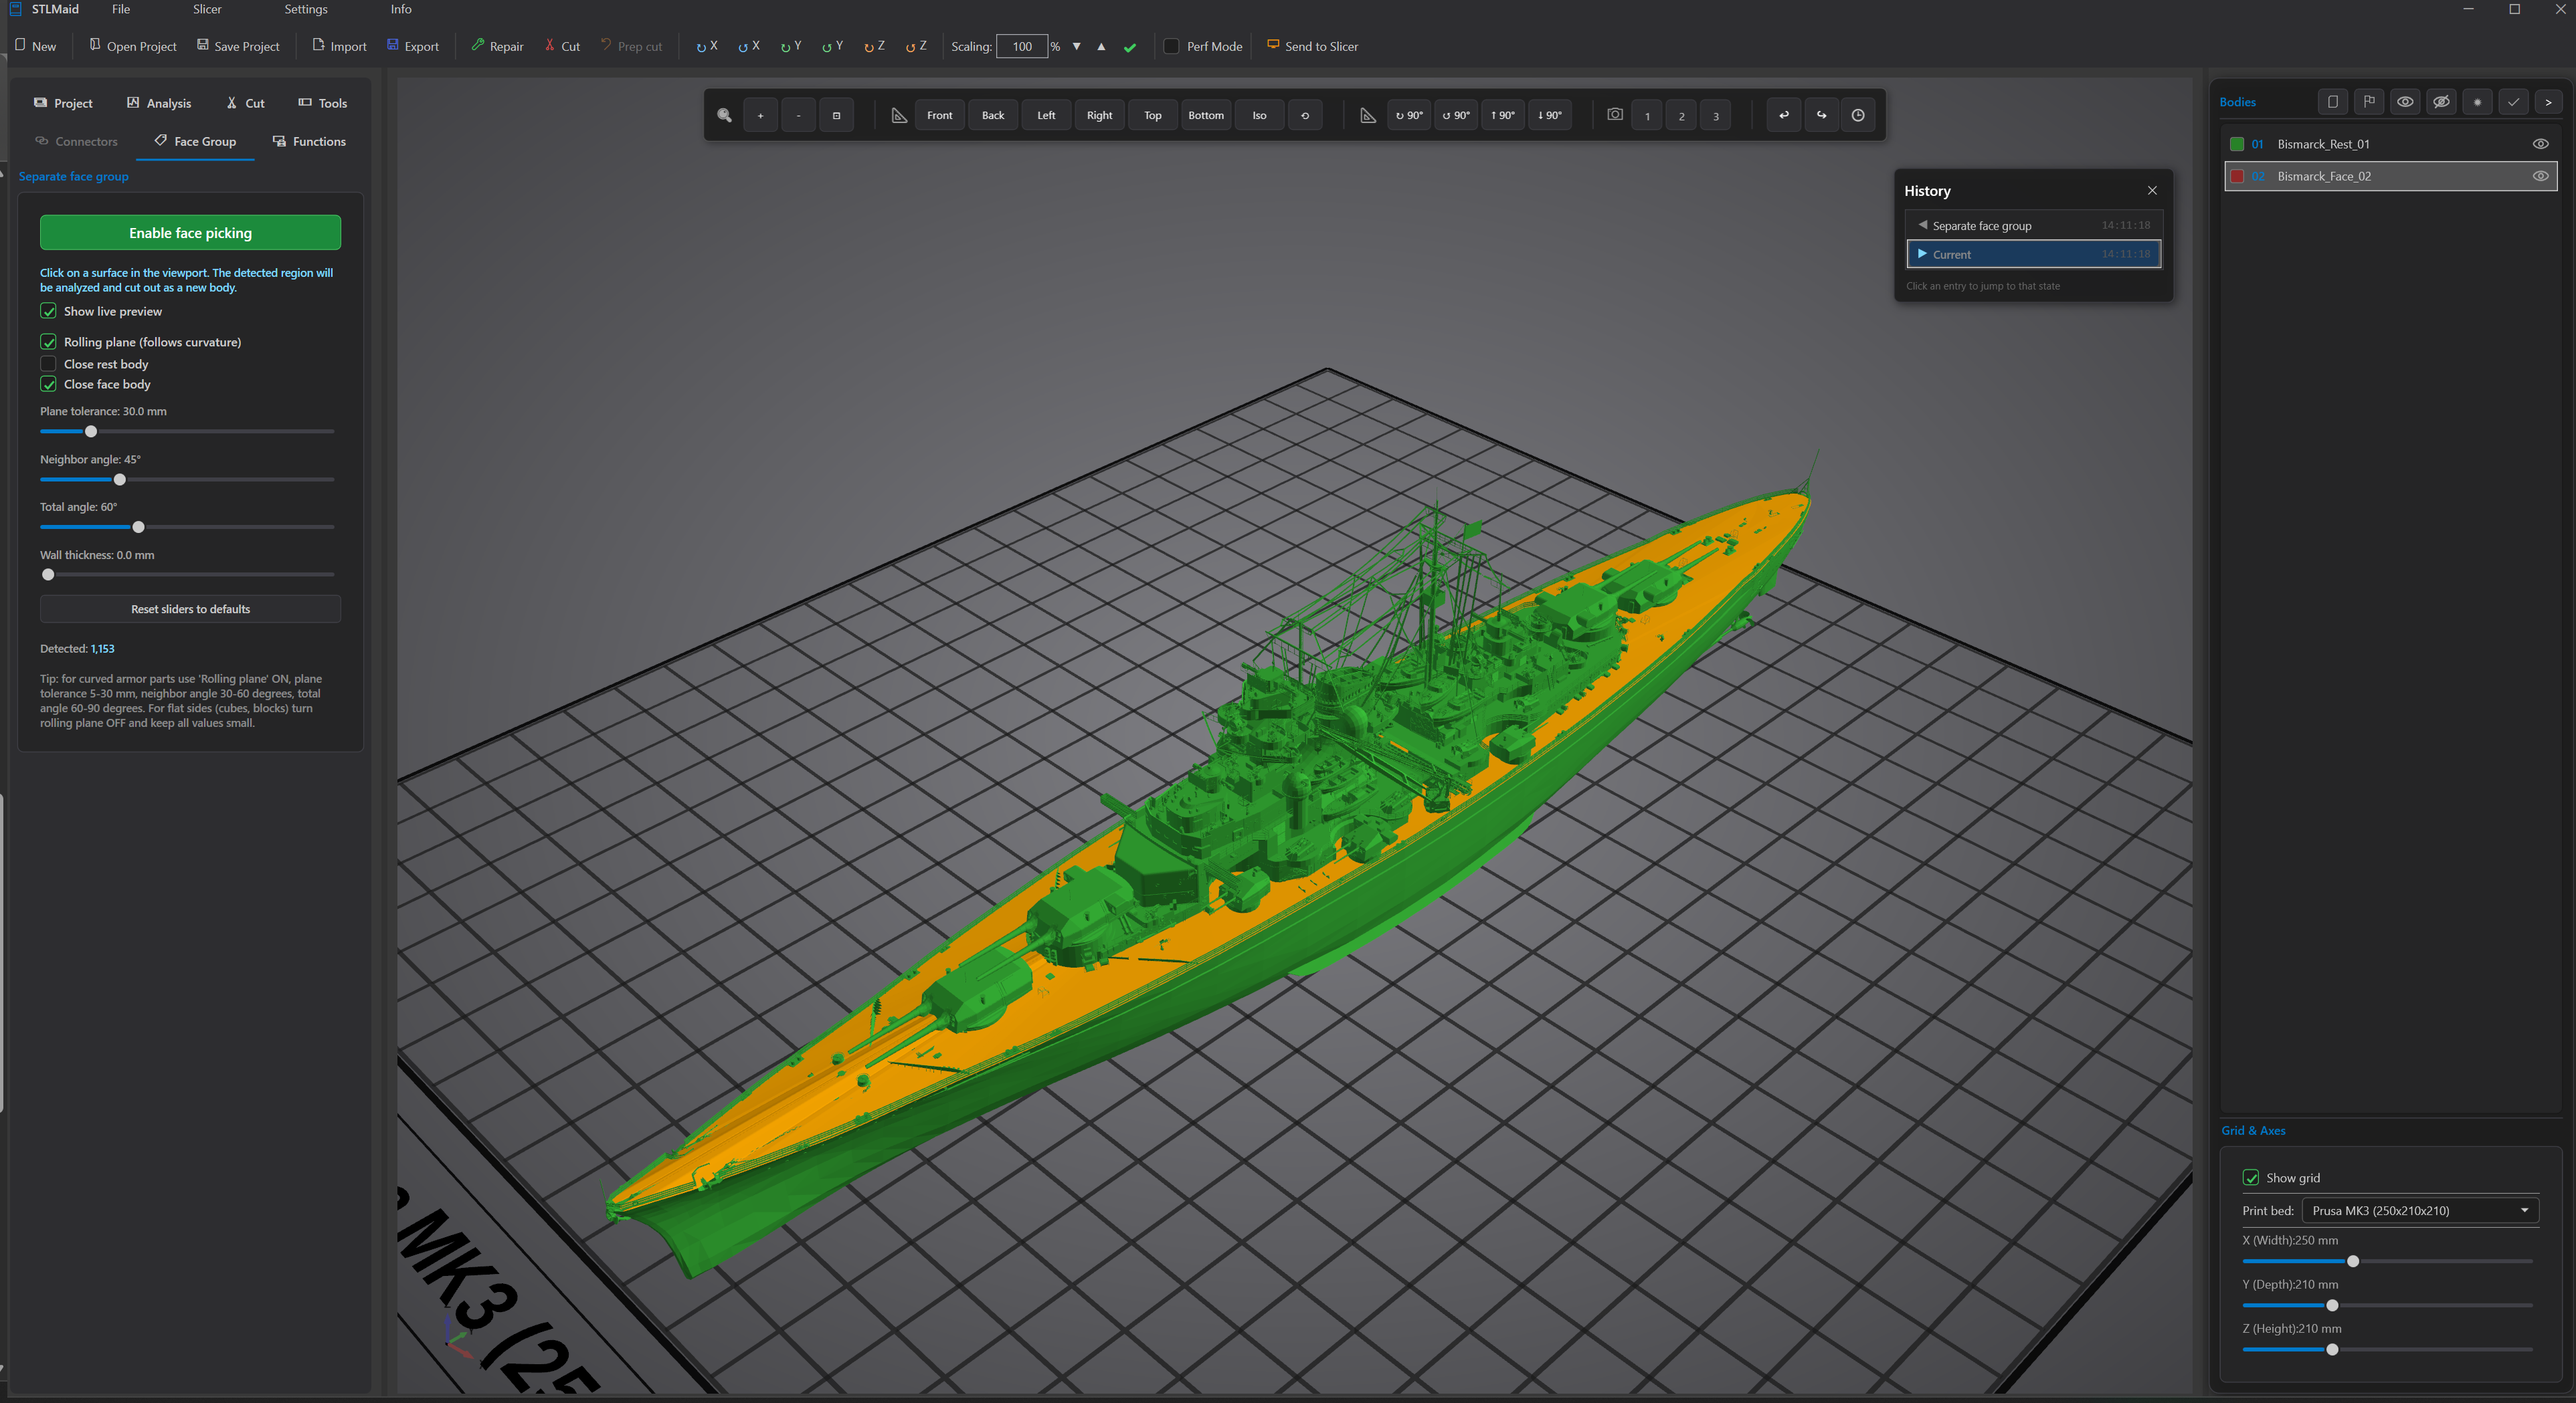Click red color swatch of Bismarck_Face_02
This screenshot has width=2576, height=1403.
(2237, 176)
